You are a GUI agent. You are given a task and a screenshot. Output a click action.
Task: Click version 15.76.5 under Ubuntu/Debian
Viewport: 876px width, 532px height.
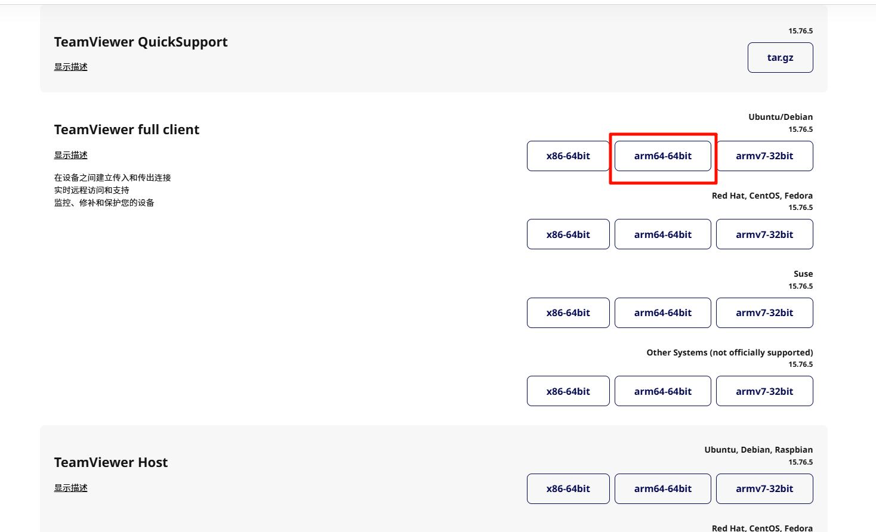click(x=800, y=129)
